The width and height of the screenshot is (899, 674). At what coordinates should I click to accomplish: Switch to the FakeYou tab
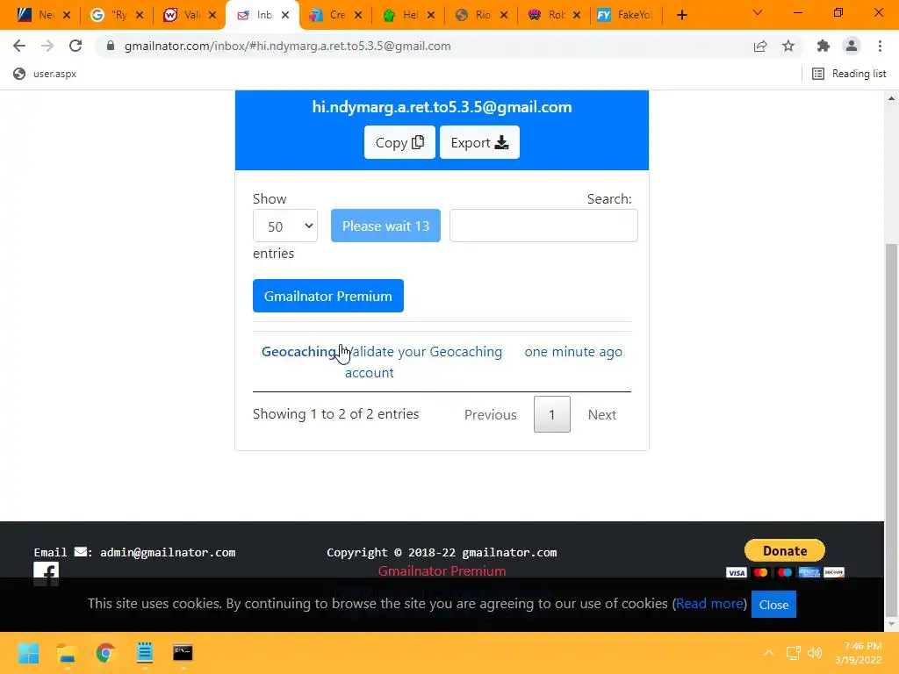coord(624,15)
